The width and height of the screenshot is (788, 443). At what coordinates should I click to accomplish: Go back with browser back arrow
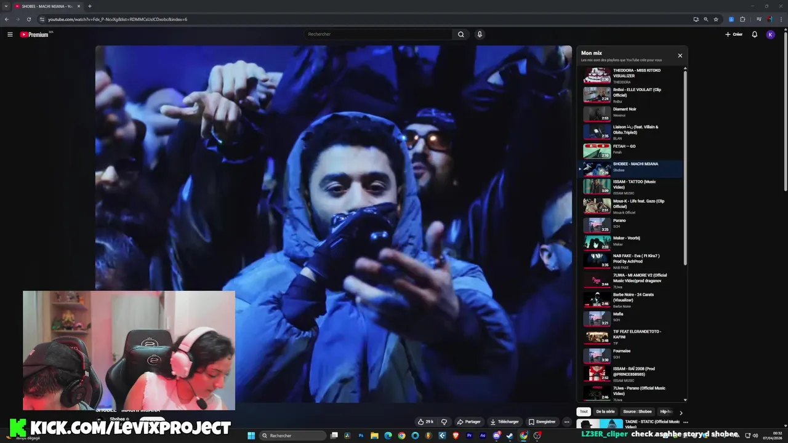(7, 19)
